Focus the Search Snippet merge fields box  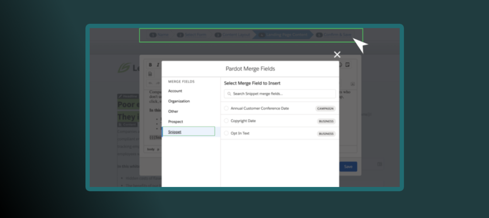(x=282, y=94)
